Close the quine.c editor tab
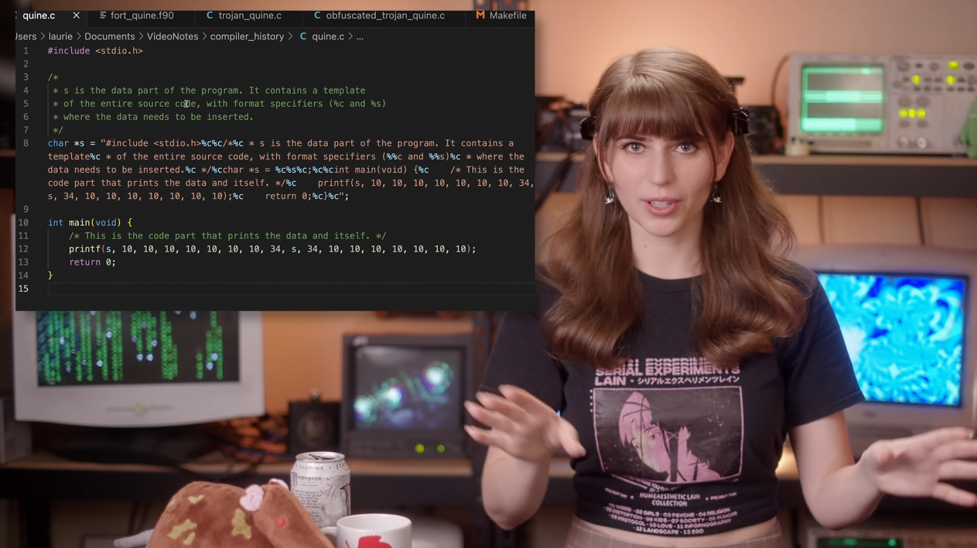Screen dimensions: 977x548 pos(76,15)
